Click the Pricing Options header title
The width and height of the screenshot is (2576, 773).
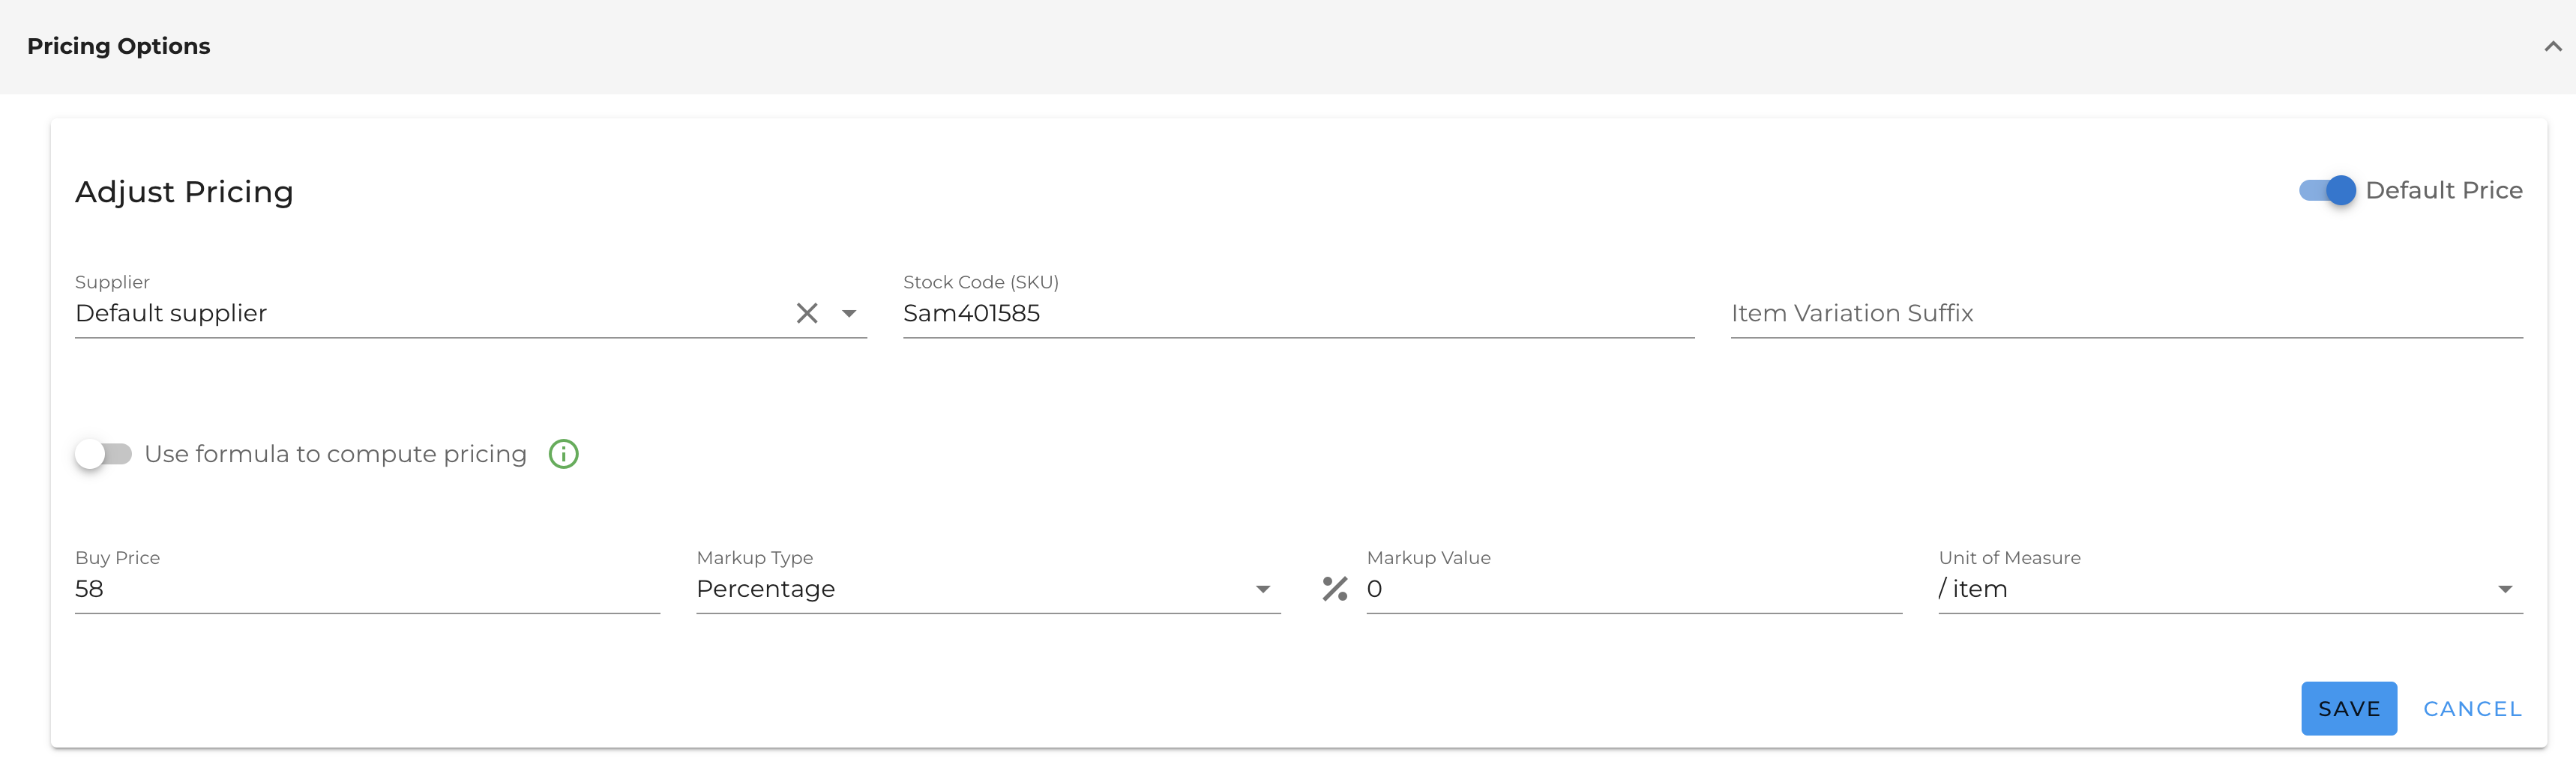pyautogui.click(x=118, y=47)
